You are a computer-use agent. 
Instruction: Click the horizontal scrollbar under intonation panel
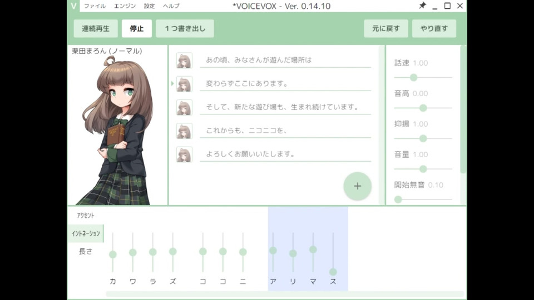[x=285, y=294]
